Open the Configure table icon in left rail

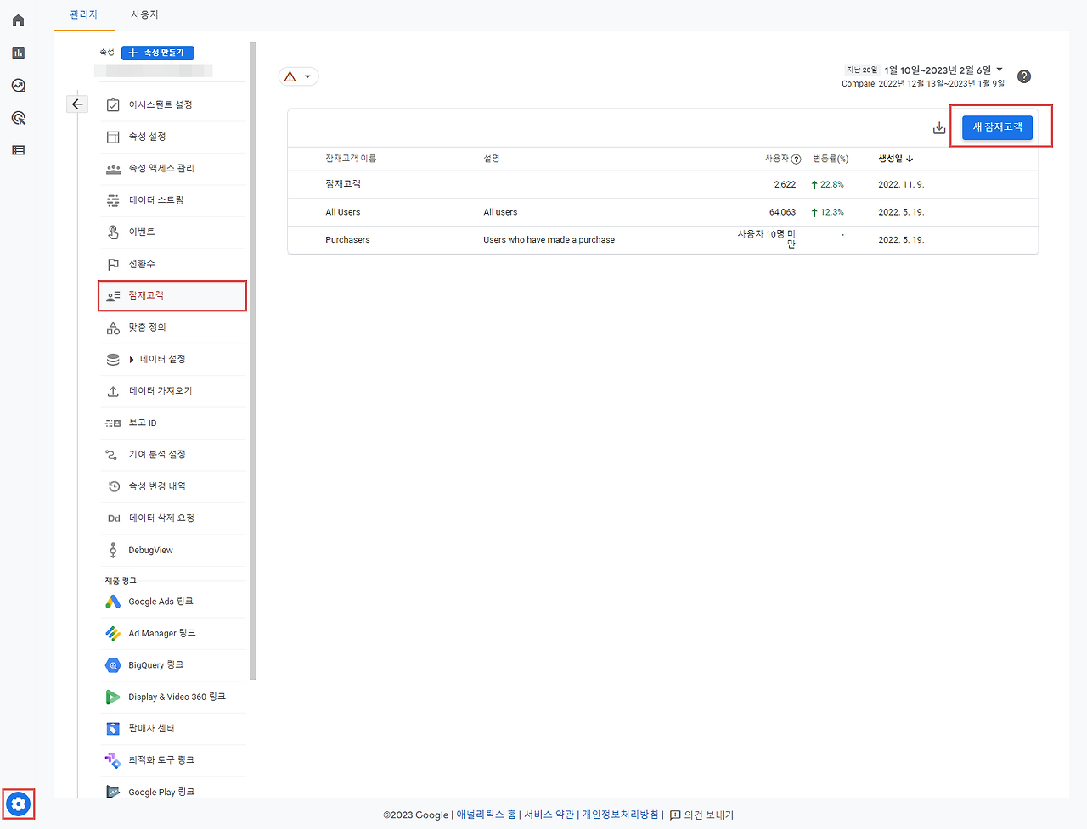point(18,150)
